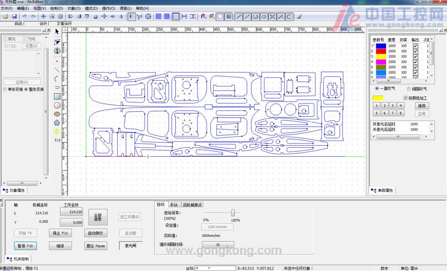Open the 绘制(D) menu
The width and height of the screenshot is (447, 271).
pyautogui.click(x=57, y=8)
